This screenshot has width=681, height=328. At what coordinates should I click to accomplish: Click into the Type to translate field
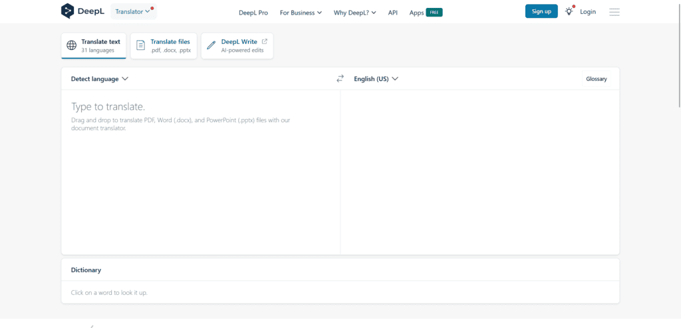(200, 166)
